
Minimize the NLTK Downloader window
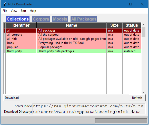(119, 4)
